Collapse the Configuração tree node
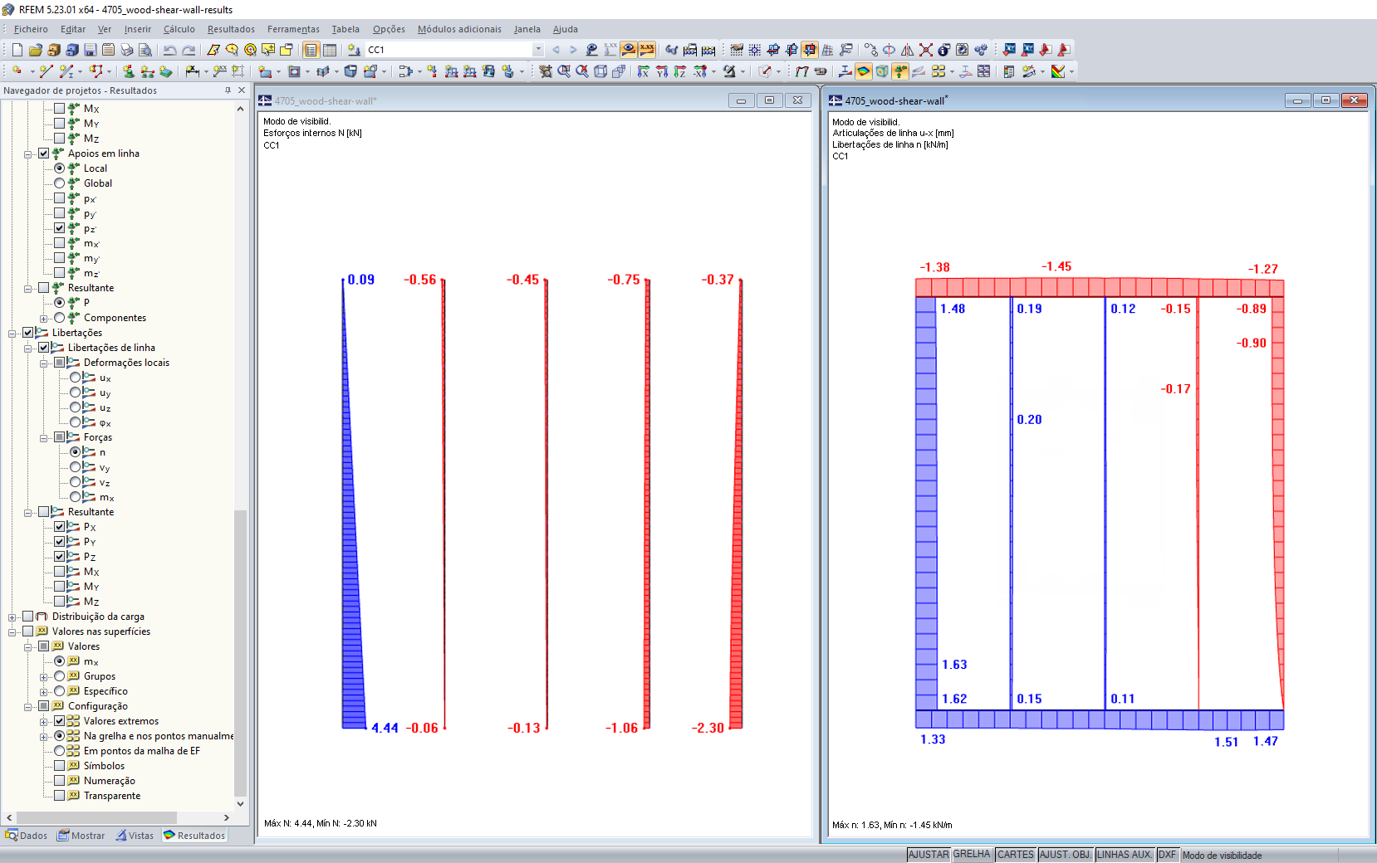The image size is (1377, 863). click(x=28, y=707)
